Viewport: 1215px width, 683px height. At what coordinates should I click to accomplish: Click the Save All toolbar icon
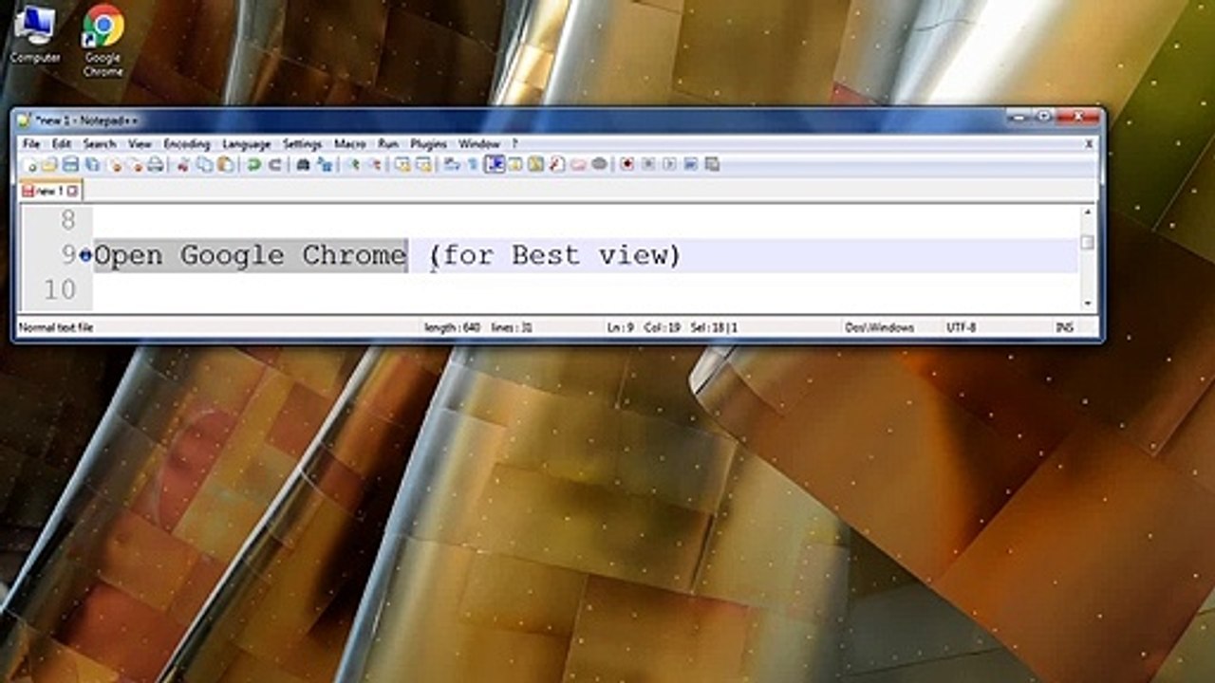[x=92, y=164]
